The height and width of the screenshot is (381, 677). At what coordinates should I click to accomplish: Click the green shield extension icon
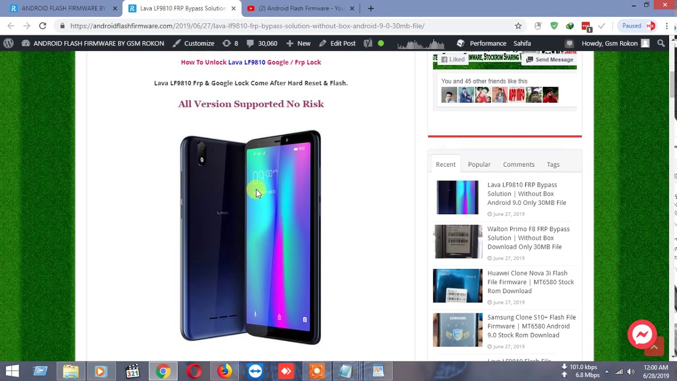click(554, 26)
